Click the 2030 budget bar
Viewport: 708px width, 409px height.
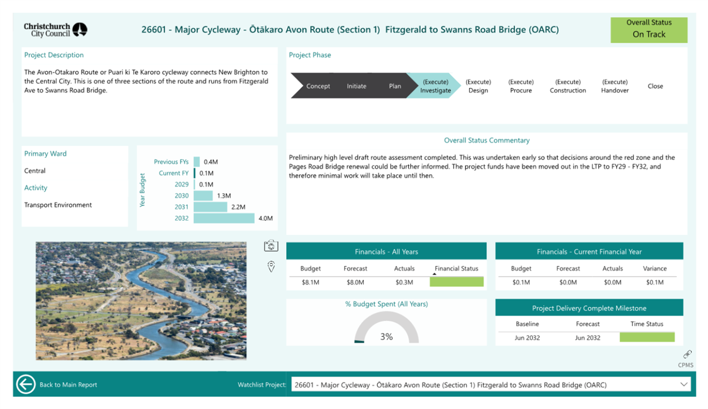[203, 195]
